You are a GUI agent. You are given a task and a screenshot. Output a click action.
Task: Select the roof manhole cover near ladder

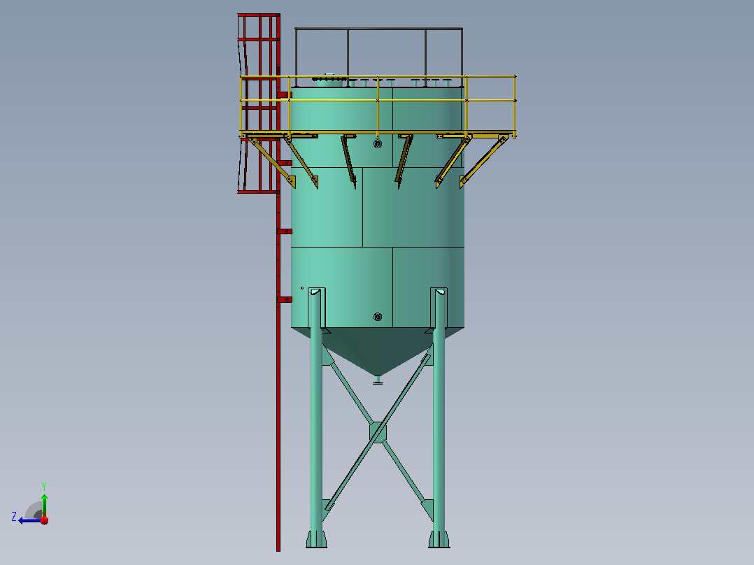tap(329, 80)
